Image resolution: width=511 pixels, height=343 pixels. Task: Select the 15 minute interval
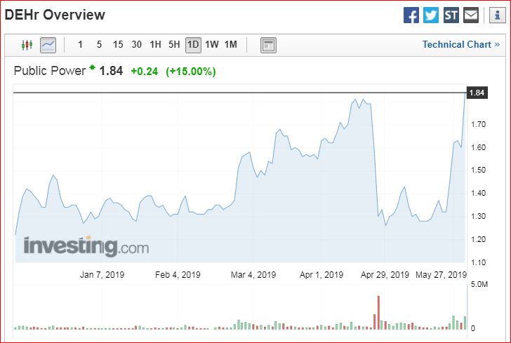[118, 45]
